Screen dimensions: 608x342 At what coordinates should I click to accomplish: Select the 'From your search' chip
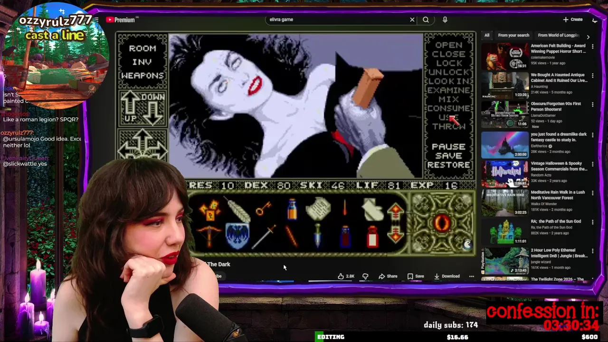point(513,35)
